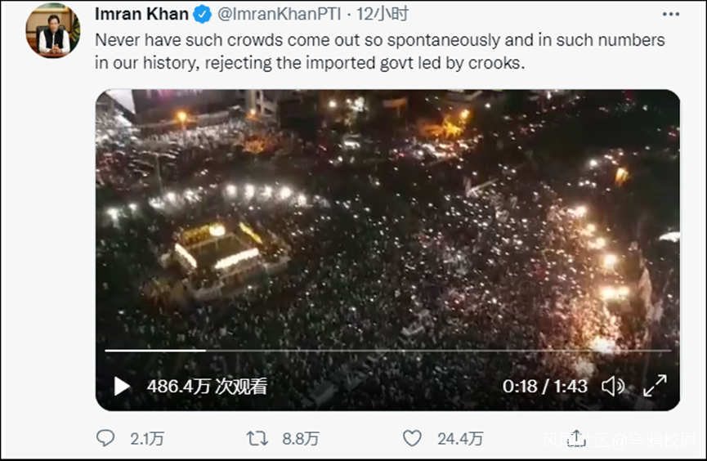Image resolution: width=707 pixels, height=461 pixels.
Task: Retweet using the arrows icon
Action: tap(257, 438)
